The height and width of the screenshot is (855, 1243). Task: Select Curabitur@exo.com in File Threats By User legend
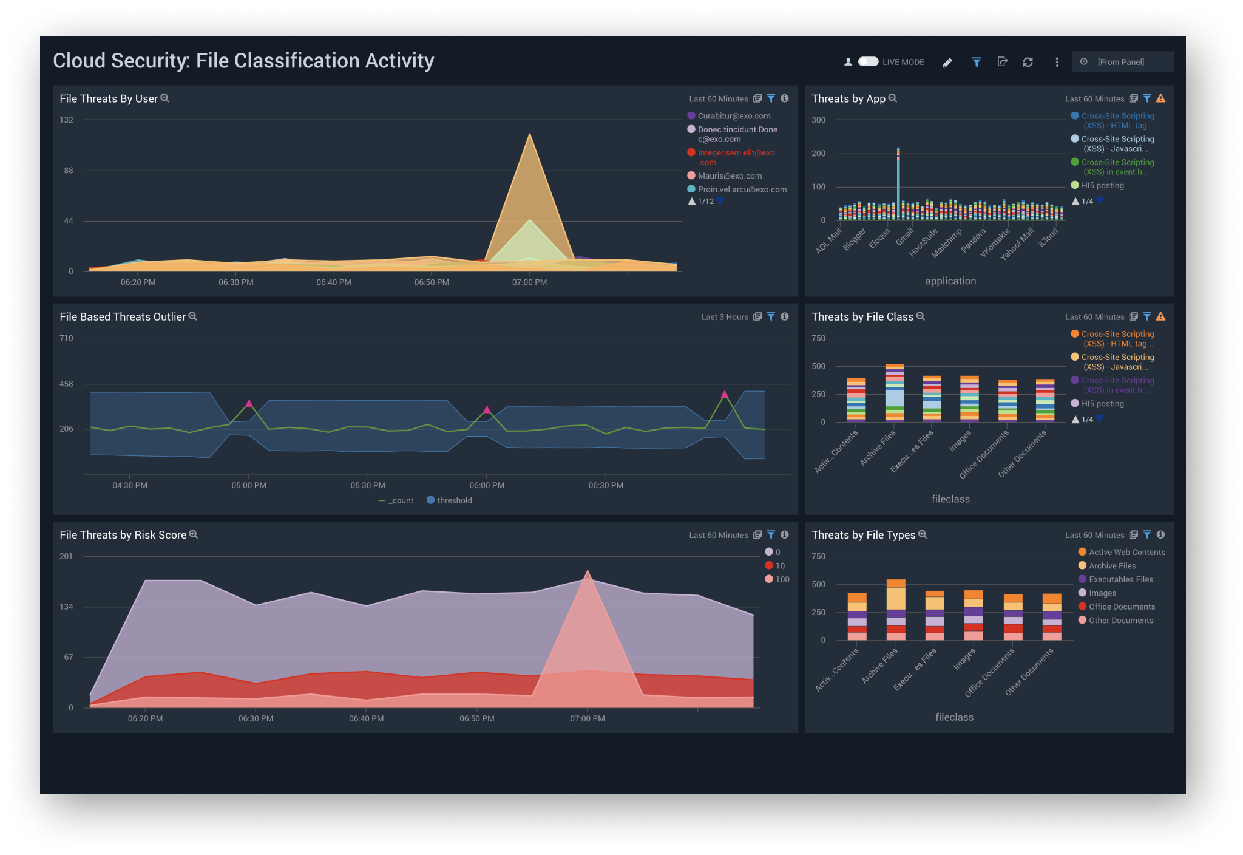733,115
